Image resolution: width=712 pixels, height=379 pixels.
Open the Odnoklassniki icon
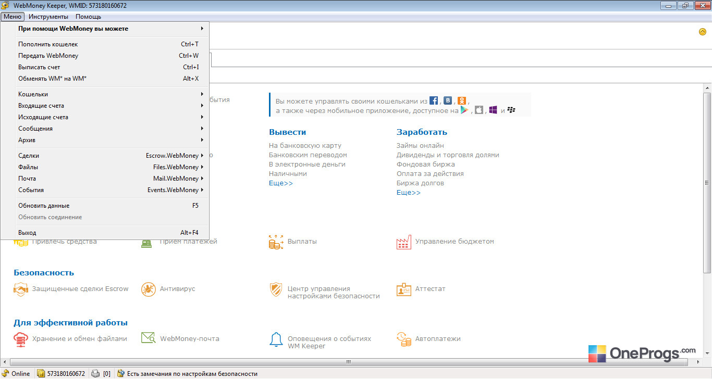(x=462, y=100)
